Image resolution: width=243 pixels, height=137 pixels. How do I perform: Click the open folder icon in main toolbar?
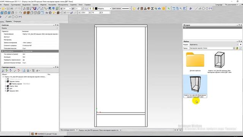(3, 8)
